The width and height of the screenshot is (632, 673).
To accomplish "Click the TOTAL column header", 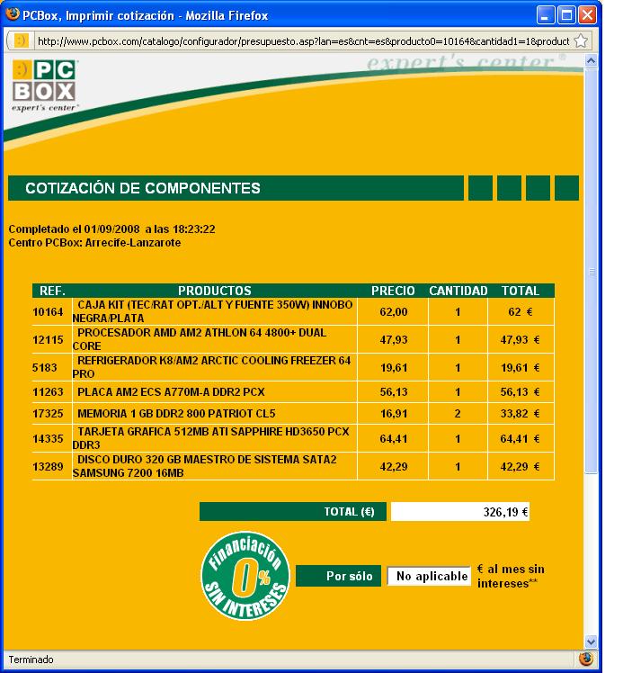I will (x=521, y=291).
